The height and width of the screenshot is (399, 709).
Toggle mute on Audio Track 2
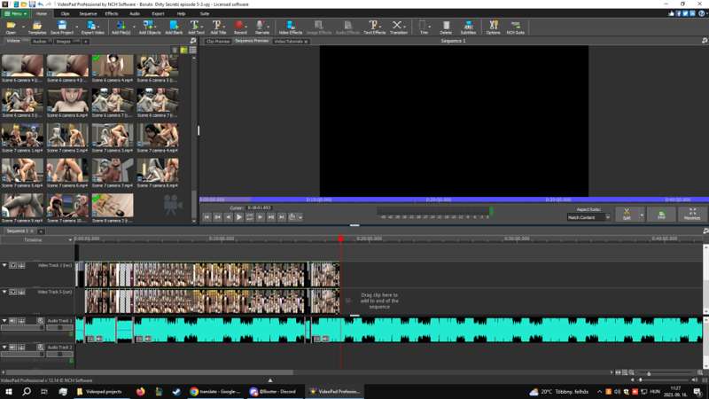click(12, 348)
